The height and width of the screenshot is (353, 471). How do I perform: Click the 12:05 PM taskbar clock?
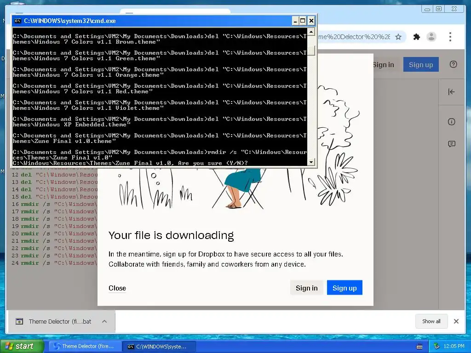[x=454, y=346]
